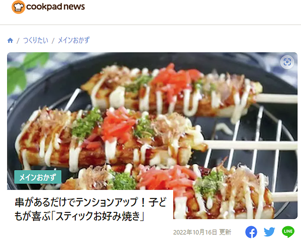Open the メインおかず breadcrumb link
This screenshot has width=301, height=242.
coord(74,40)
